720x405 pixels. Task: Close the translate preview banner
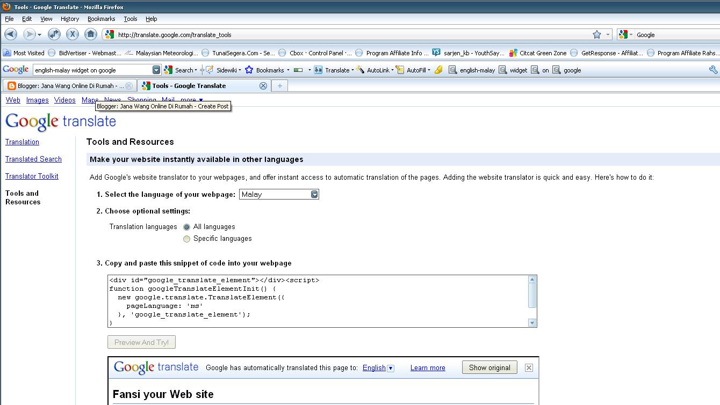click(x=529, y=367)
